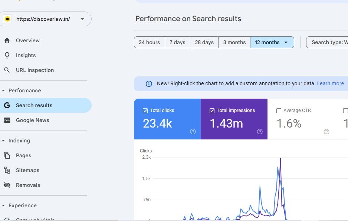Uncheck the Total clicks checkbox
348x221 pixels.
145,110
